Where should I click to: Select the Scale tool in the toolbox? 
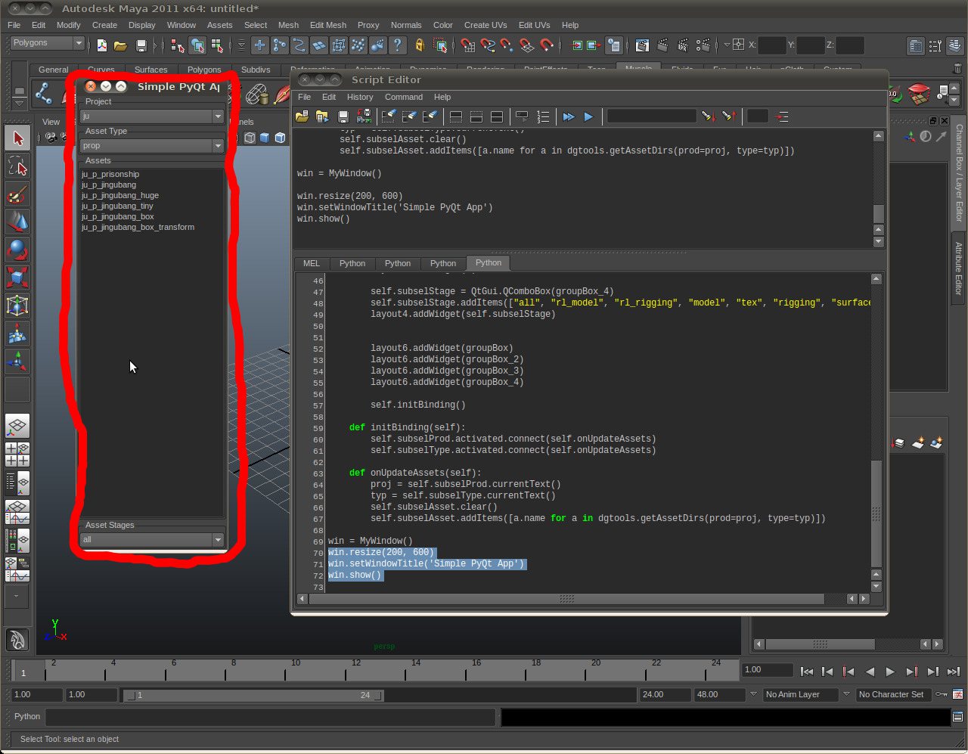pyautogui.click(x=17, y=278)
